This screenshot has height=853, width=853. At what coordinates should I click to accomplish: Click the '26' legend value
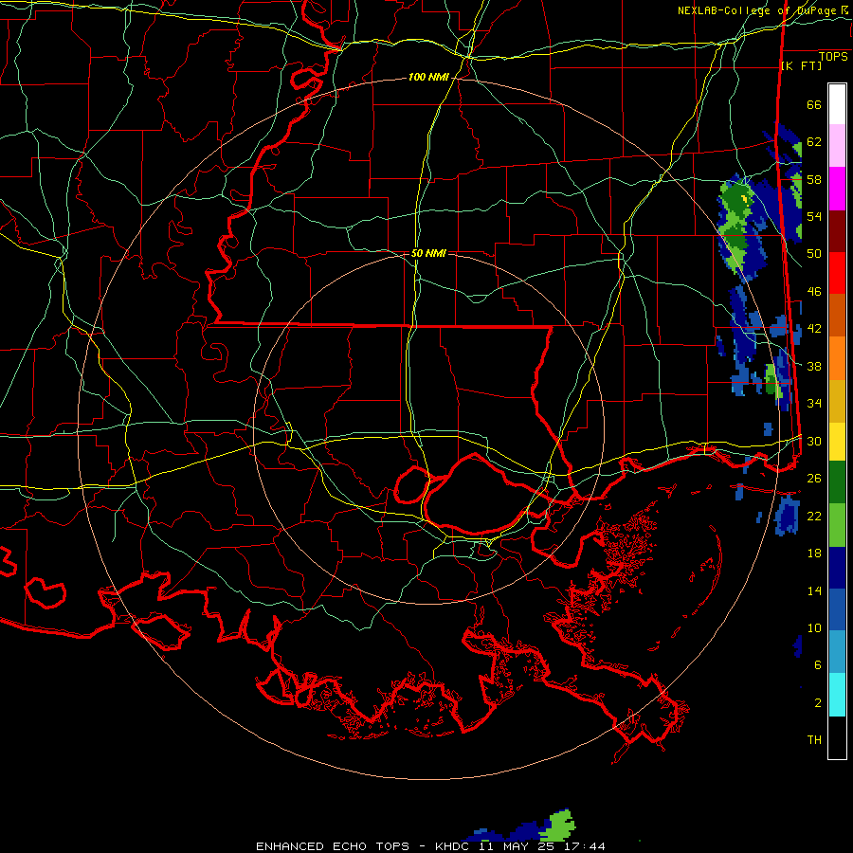[814, 479]
